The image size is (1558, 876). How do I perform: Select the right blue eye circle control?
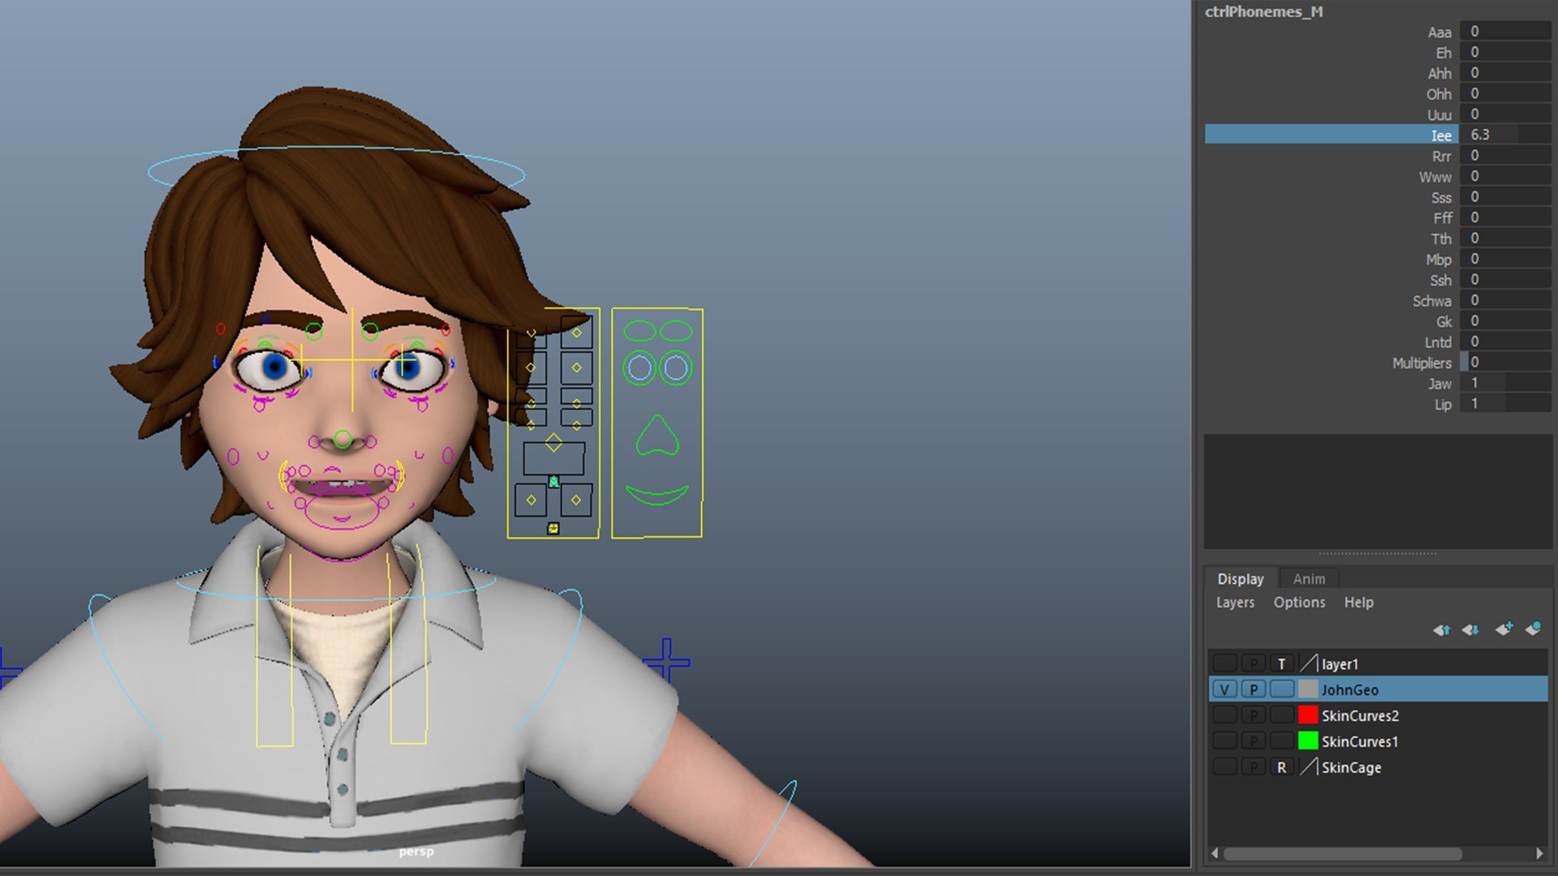point(676,368)
